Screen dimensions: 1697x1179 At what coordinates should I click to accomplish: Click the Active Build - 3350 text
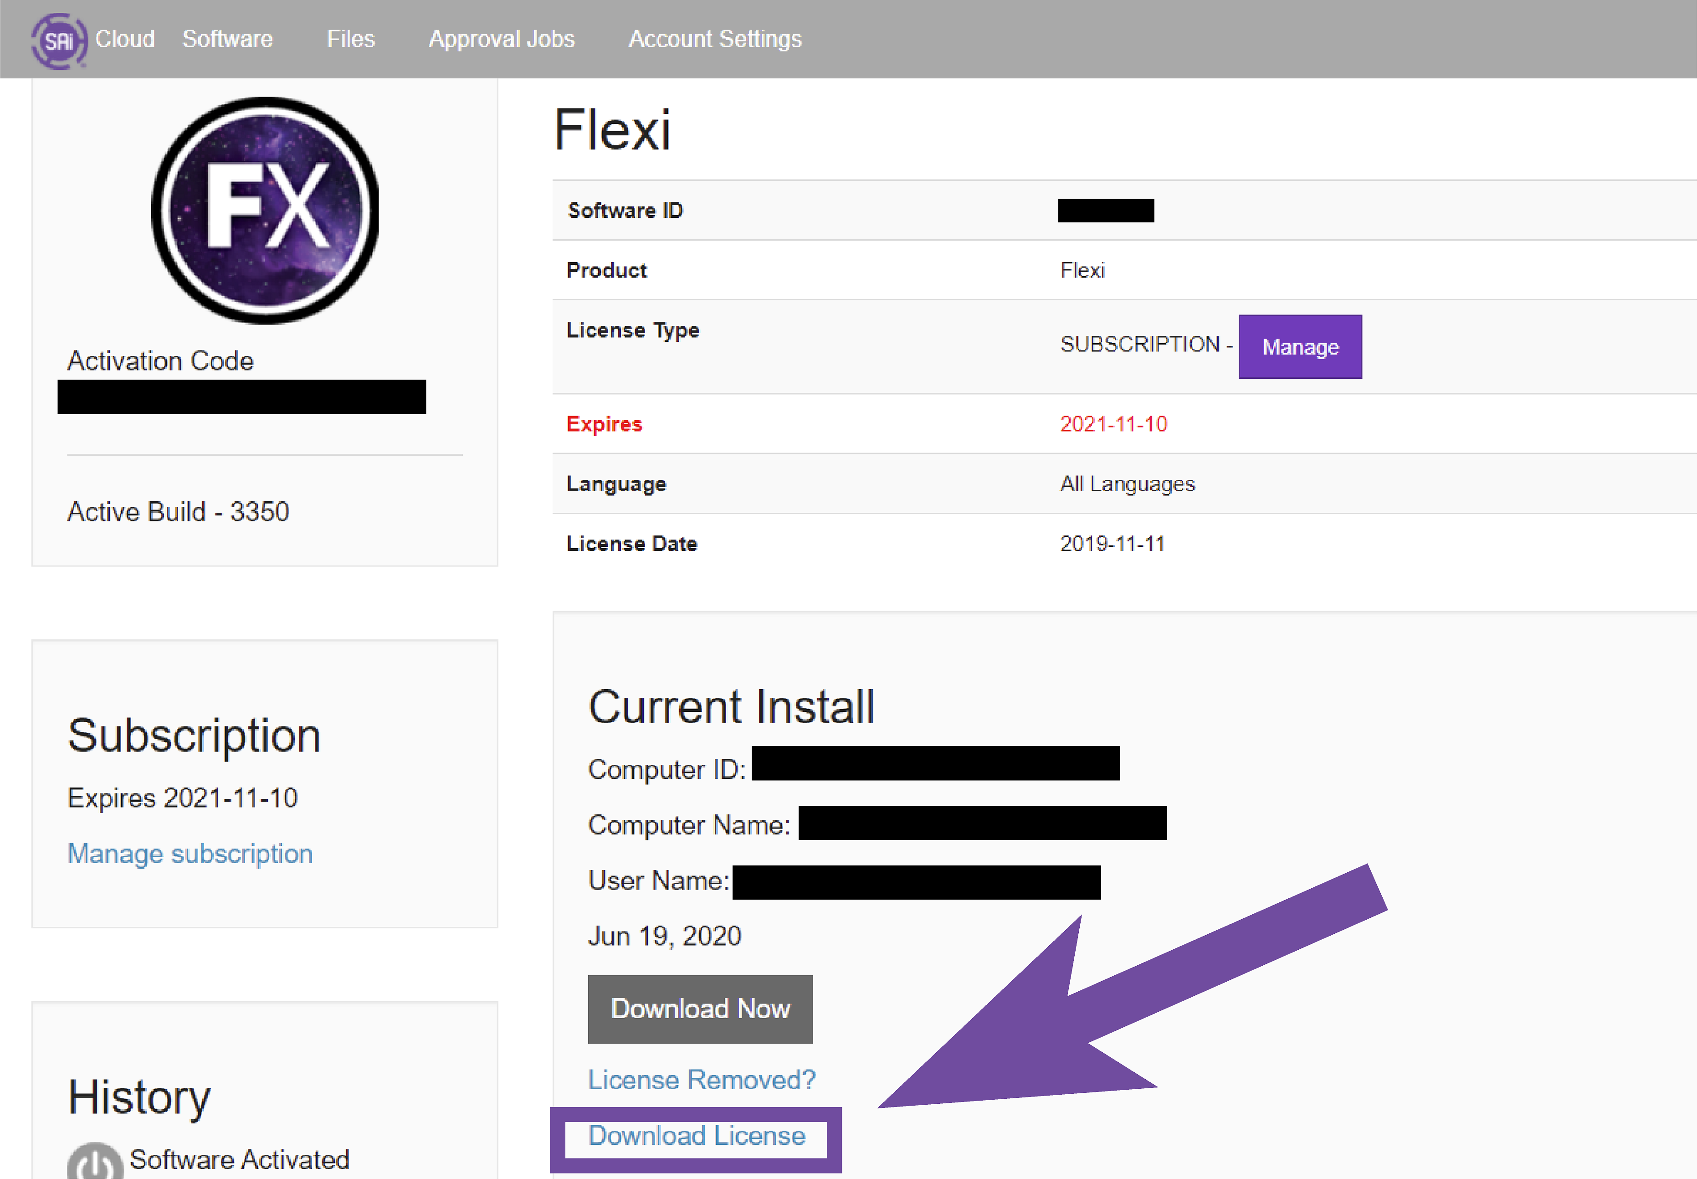[178, 511]
